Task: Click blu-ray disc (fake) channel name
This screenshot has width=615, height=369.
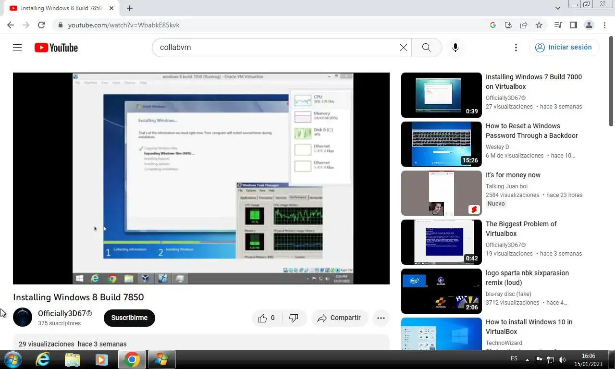Action: (508, 294)
